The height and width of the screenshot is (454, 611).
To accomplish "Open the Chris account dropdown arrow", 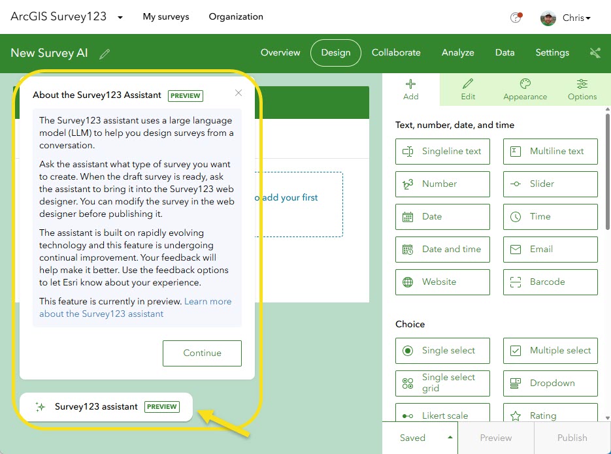I will [x=588, y=18].
